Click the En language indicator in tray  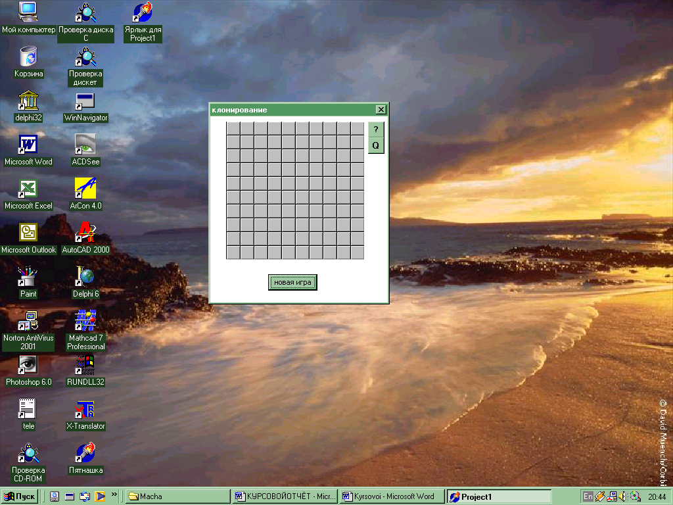pos(588,496)
